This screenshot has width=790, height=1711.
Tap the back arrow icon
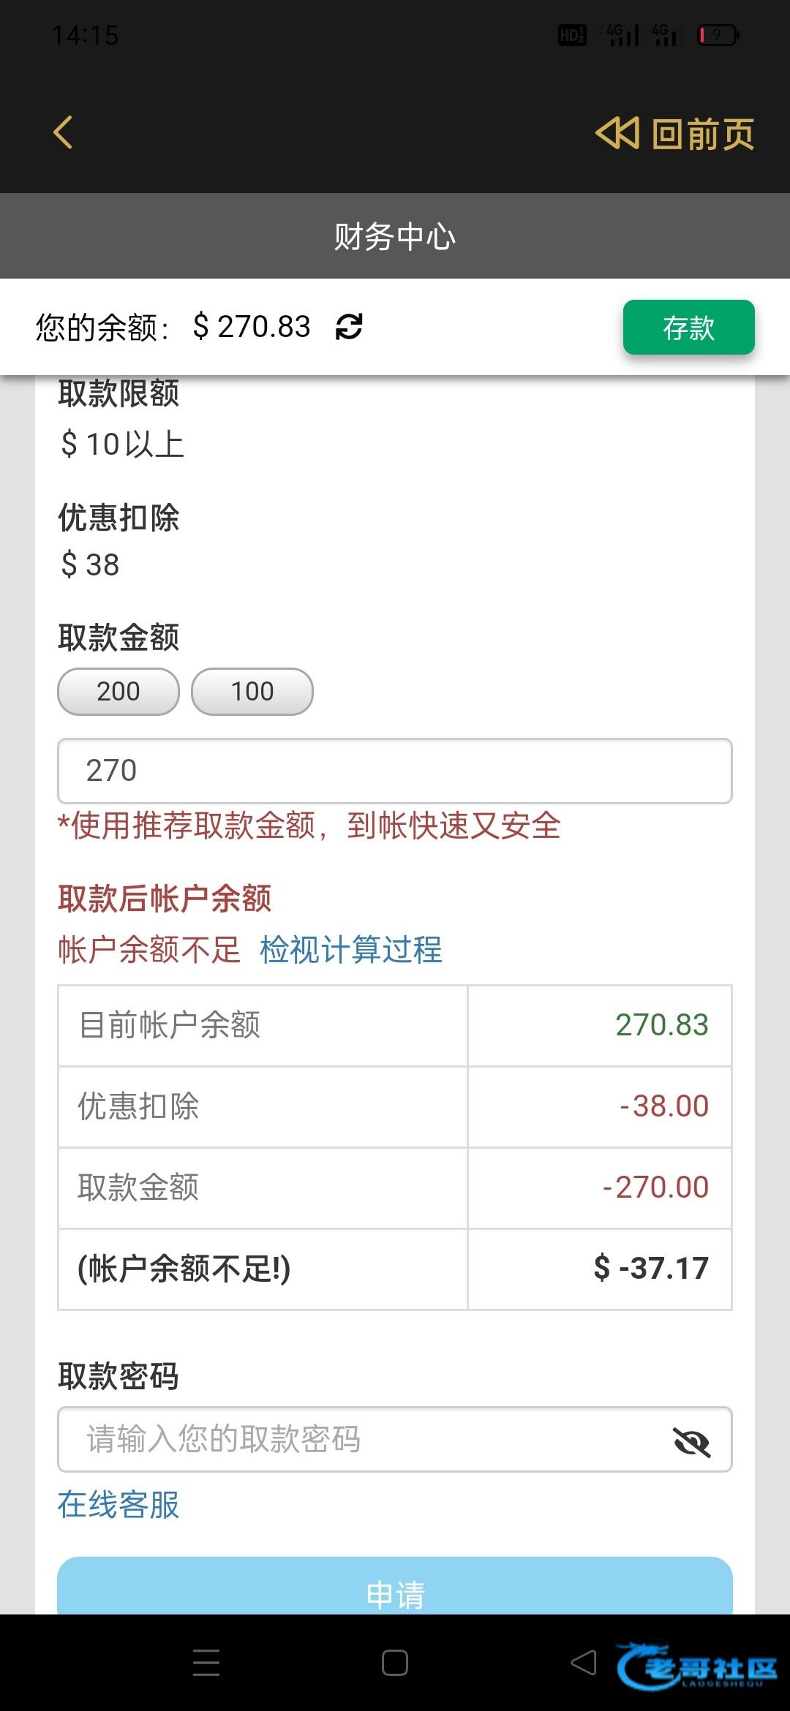[64, 133]
